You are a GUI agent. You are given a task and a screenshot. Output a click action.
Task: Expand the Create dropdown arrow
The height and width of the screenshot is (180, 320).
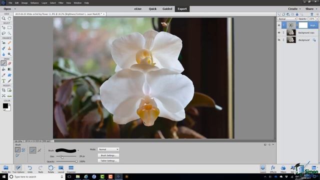click(300, 9)
